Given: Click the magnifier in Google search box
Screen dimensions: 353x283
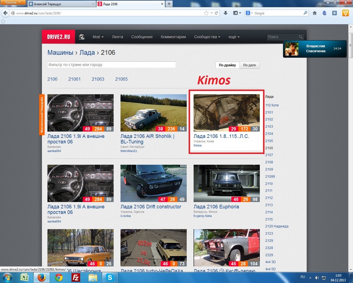Looking at the screenshot, I should pyautogui.click(x=305, y=13).
